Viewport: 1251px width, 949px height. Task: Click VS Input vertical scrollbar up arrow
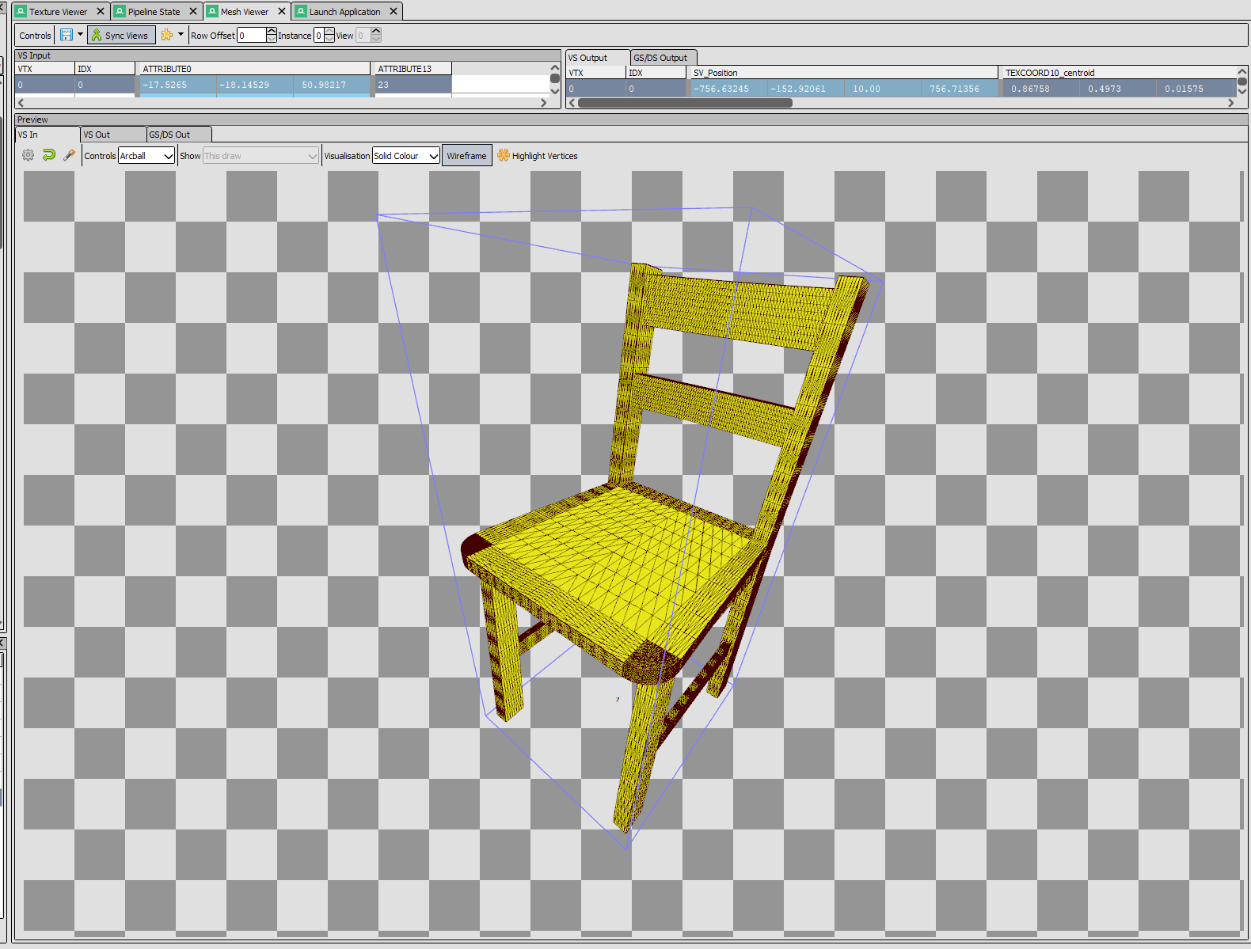click(x=555, y=67)
